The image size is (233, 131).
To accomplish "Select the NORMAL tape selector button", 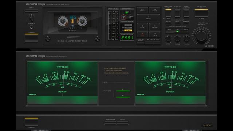I will pyautogui.click(x=186, y=23).
